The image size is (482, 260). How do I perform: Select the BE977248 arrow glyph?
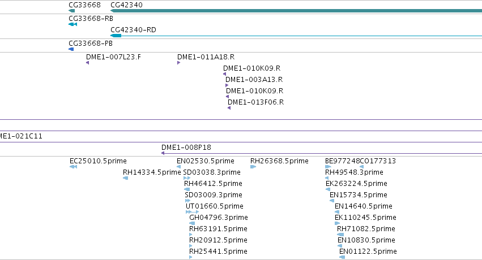[x=328, y=167]
